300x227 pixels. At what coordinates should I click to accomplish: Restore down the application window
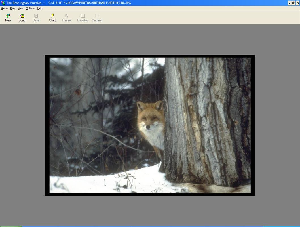[x=293, y=3]
